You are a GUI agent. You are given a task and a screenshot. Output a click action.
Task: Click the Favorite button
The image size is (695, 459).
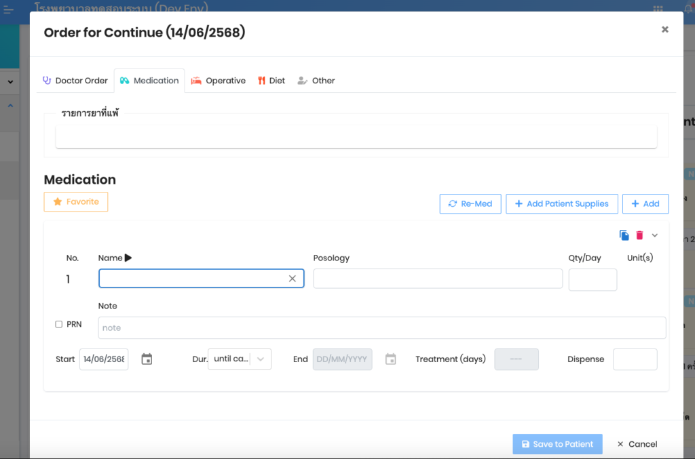pyautogui.click(x=76, y=202)
